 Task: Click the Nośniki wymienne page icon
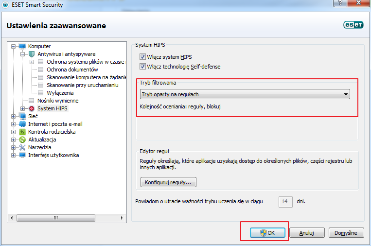pos(31,101)
